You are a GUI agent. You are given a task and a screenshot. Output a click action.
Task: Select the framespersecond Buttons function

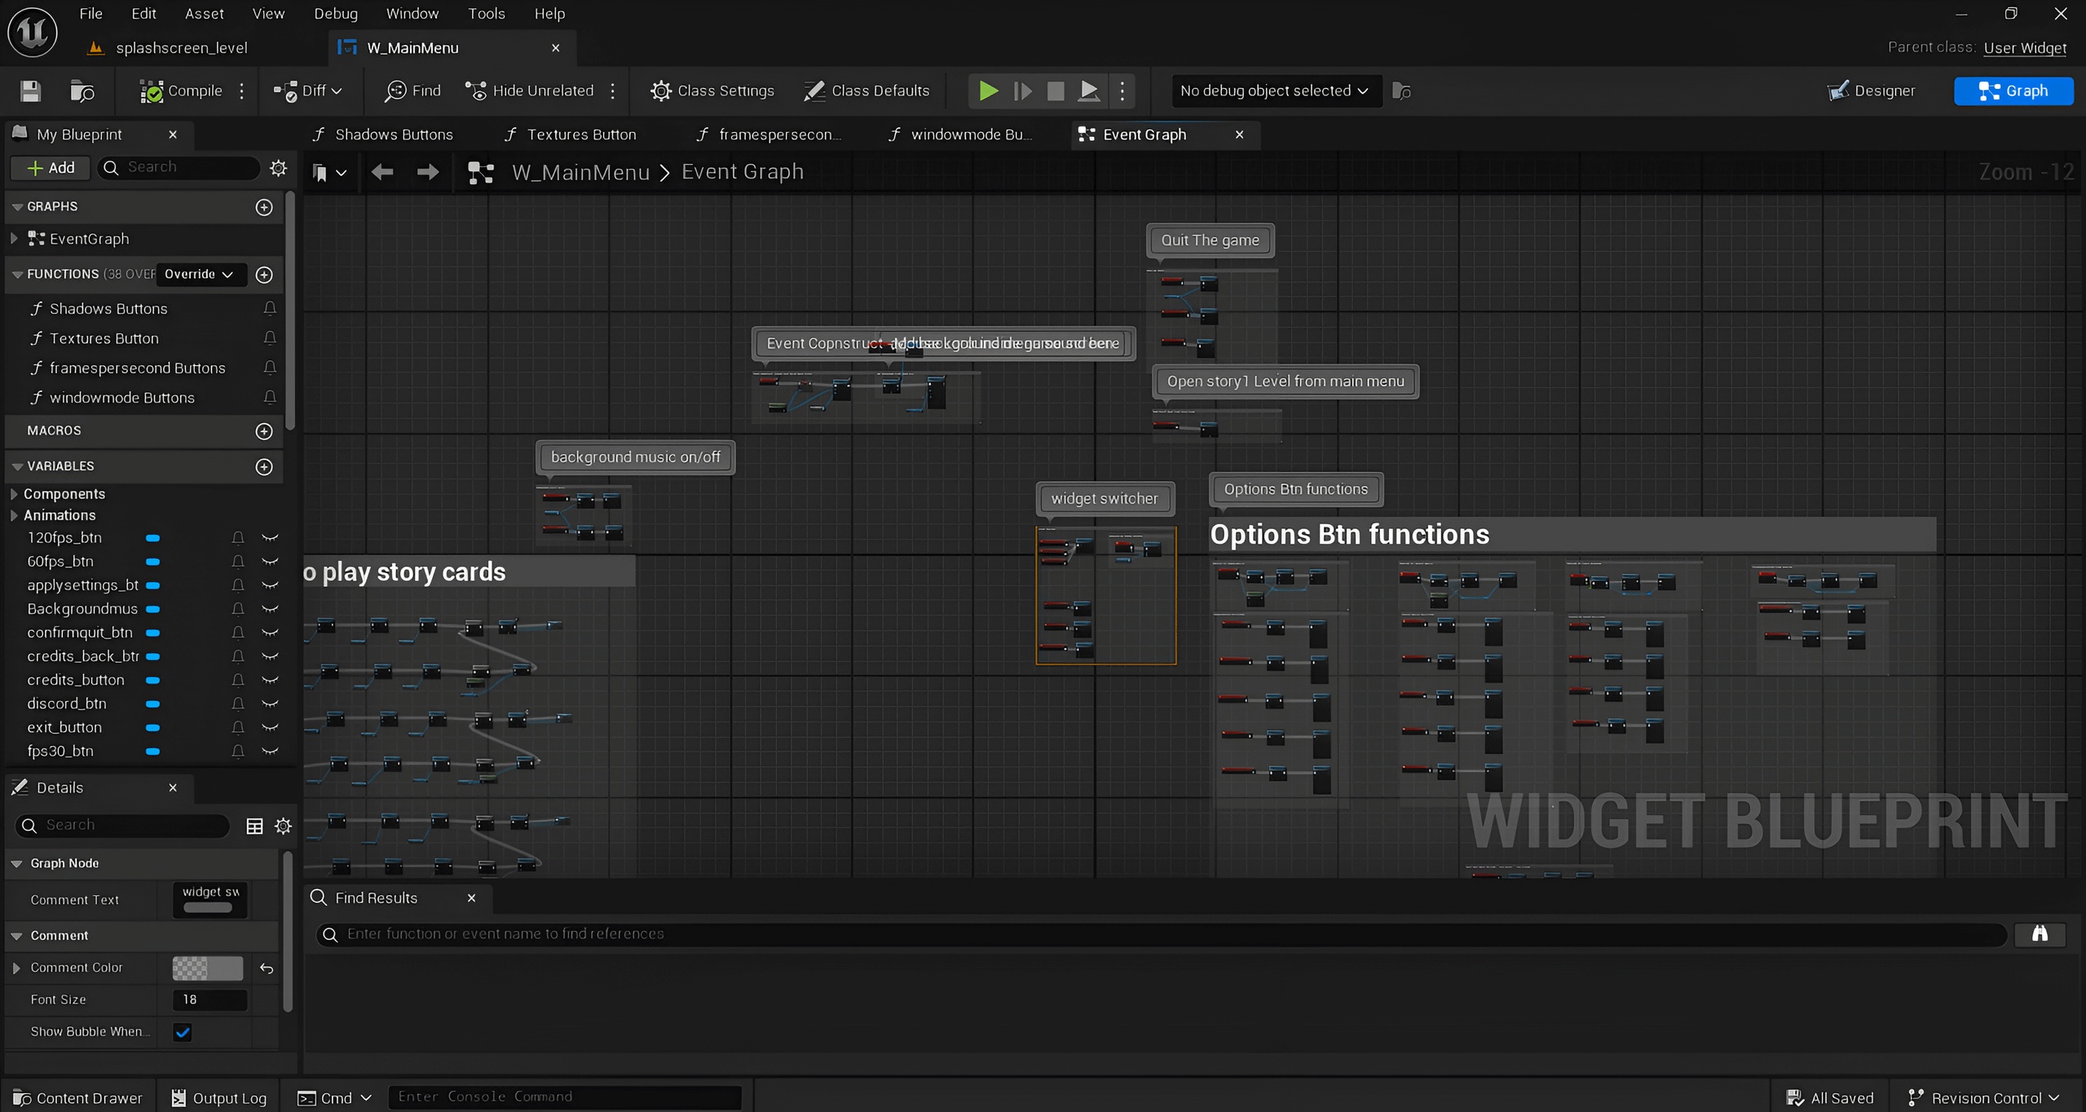137,368
